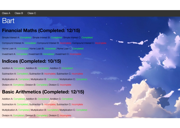The image size is (180, 128).
Task: Under Indices, click Addition A's Completed status
Action: [x=19, y=68]
